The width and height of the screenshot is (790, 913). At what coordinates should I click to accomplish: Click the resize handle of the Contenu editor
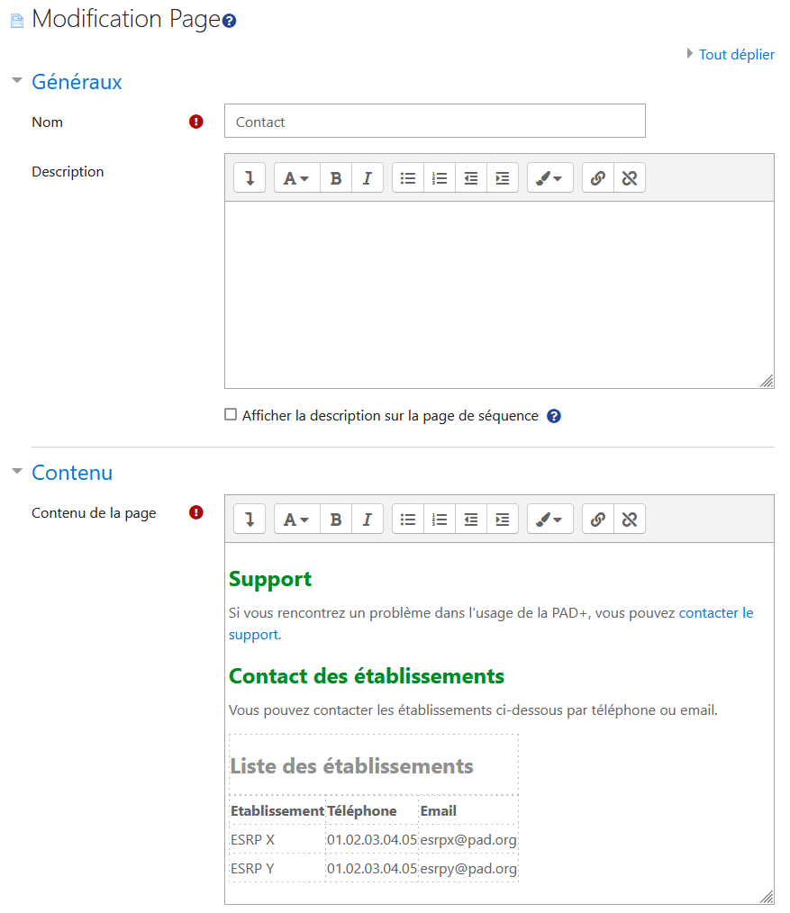pyautogui.click(x=767, y=899)
